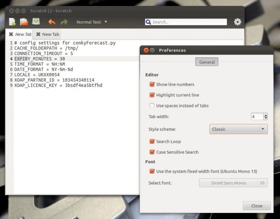Select the General tab in Preferences
Image resolution: width=280 pixels, height=219 pixels.
(206, 62)
